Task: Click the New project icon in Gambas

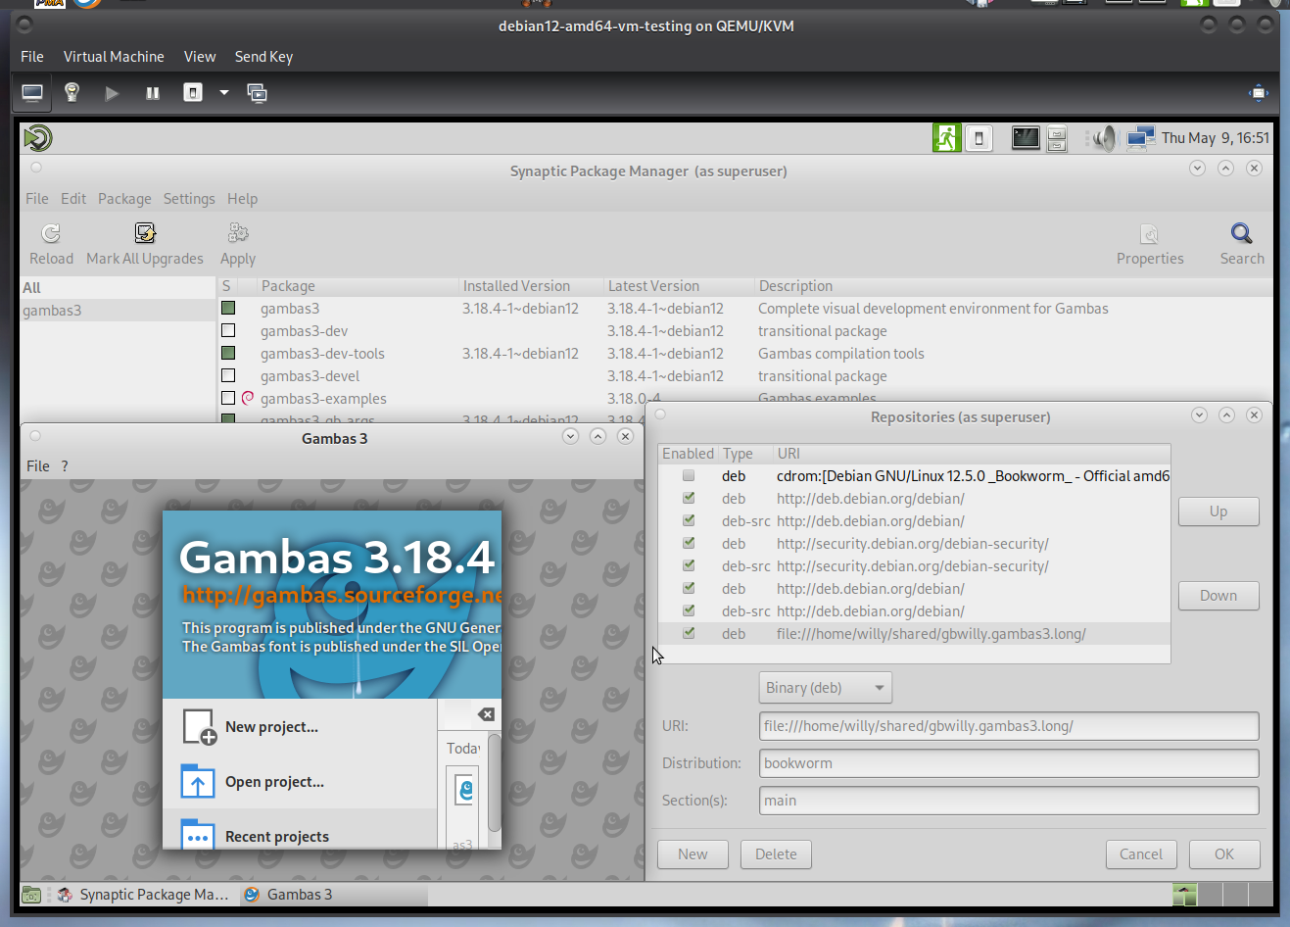Action: (199, 727)
